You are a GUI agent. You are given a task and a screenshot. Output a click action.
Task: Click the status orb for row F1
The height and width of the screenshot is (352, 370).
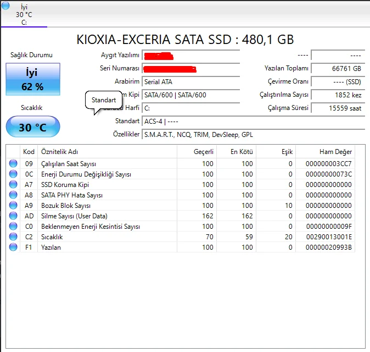coord(13,247)
